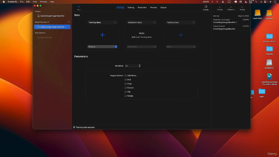Click the red Zoom recording indicator icon
The image size is (279, 157).
point(212,2)
